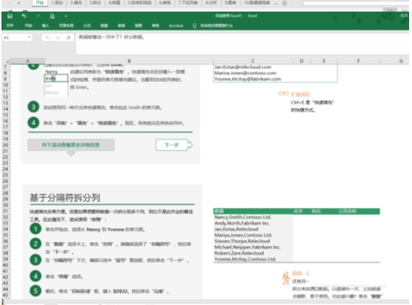Click the previous-sheet navigation arrow
This screenshot has width=412, height=305.
(10, 3)
